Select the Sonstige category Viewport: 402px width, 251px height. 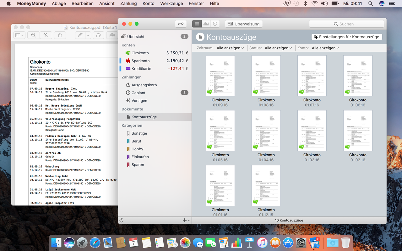pos(155,133)
